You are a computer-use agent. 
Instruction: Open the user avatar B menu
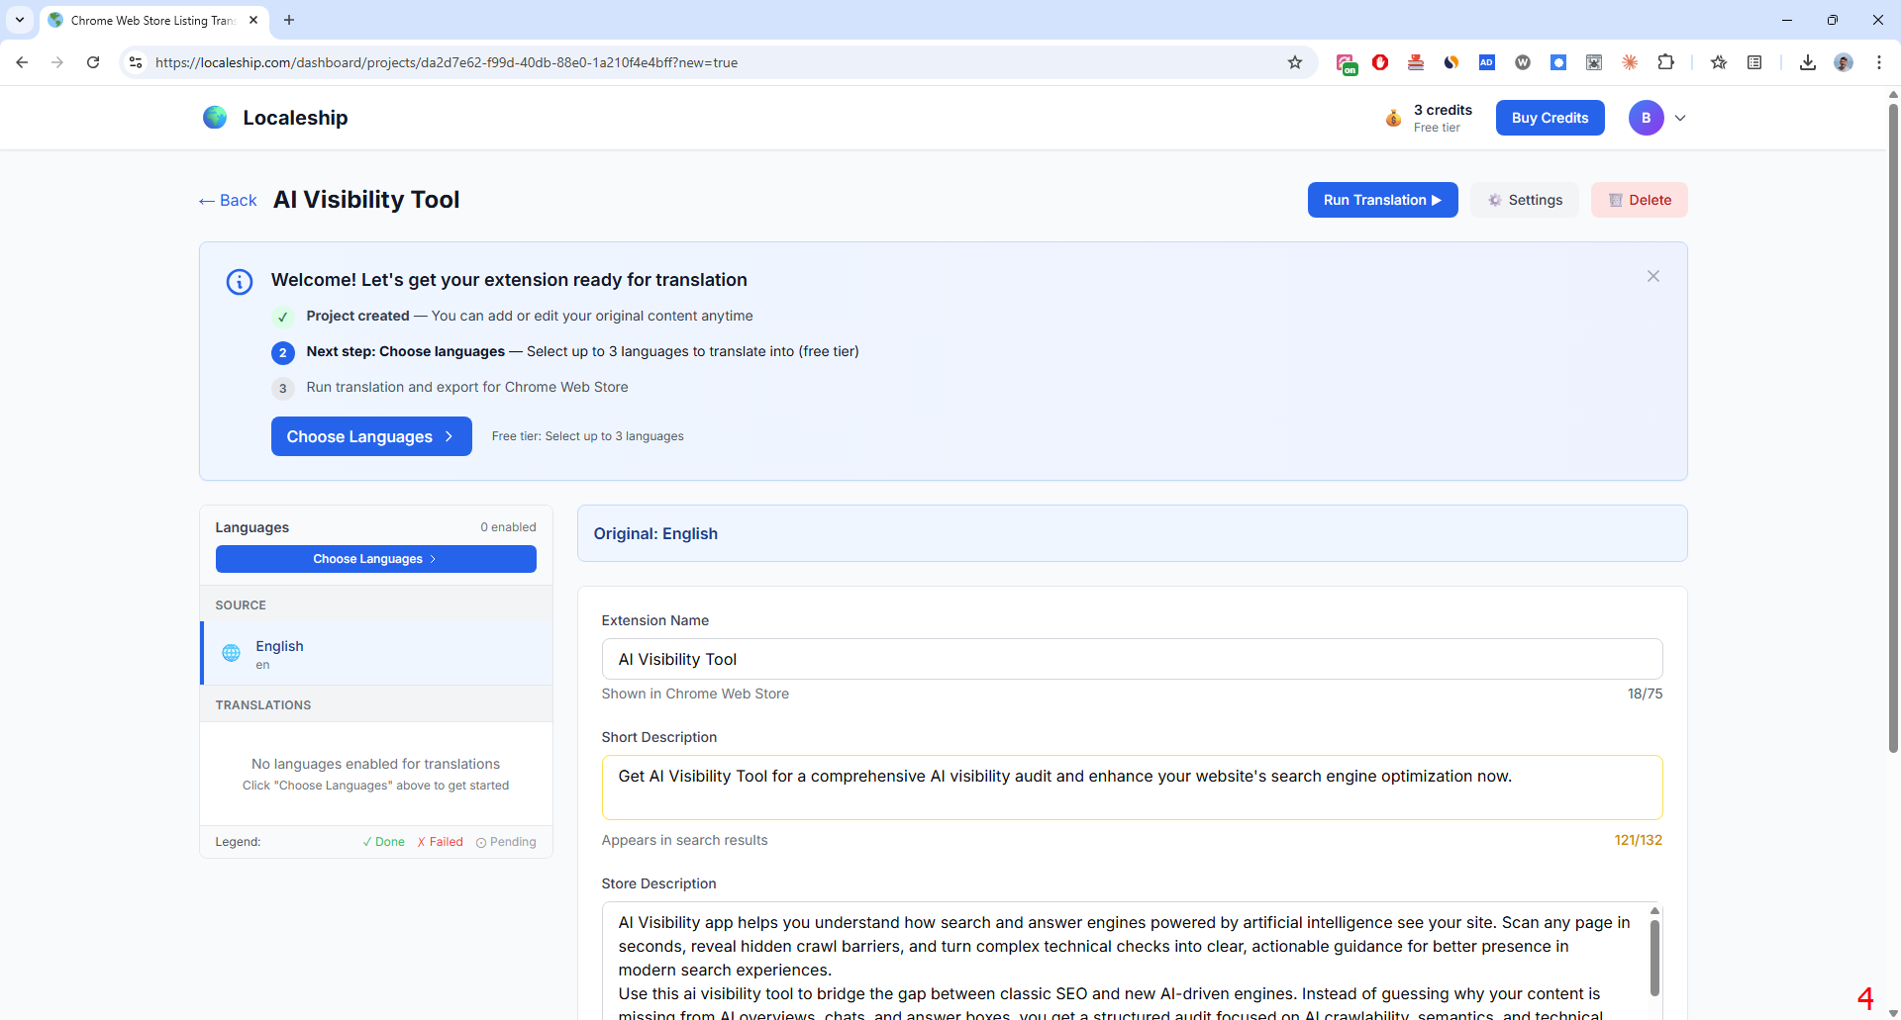[1646, 118]
